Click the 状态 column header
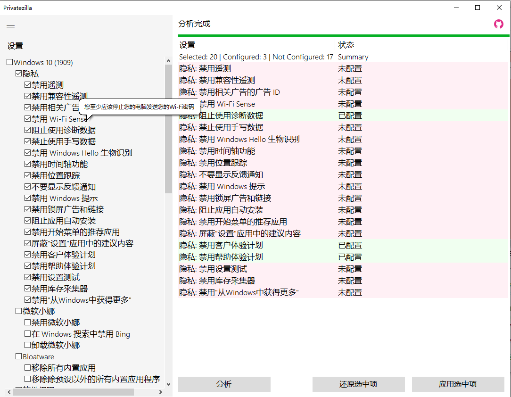Screen dimensions: 511x397 tap(421, 45)
